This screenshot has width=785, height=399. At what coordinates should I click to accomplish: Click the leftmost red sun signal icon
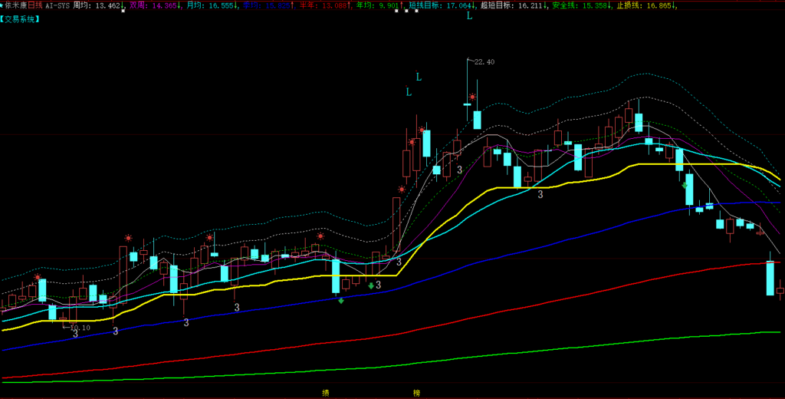pyautogui.click(x=38, y=277)
